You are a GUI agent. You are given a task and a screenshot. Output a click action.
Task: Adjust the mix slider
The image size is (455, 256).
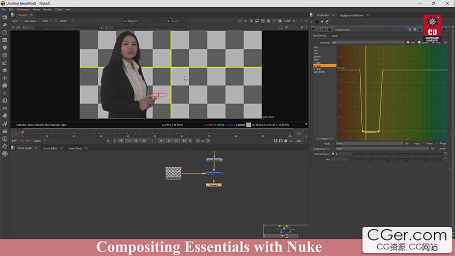coord(396,159)
